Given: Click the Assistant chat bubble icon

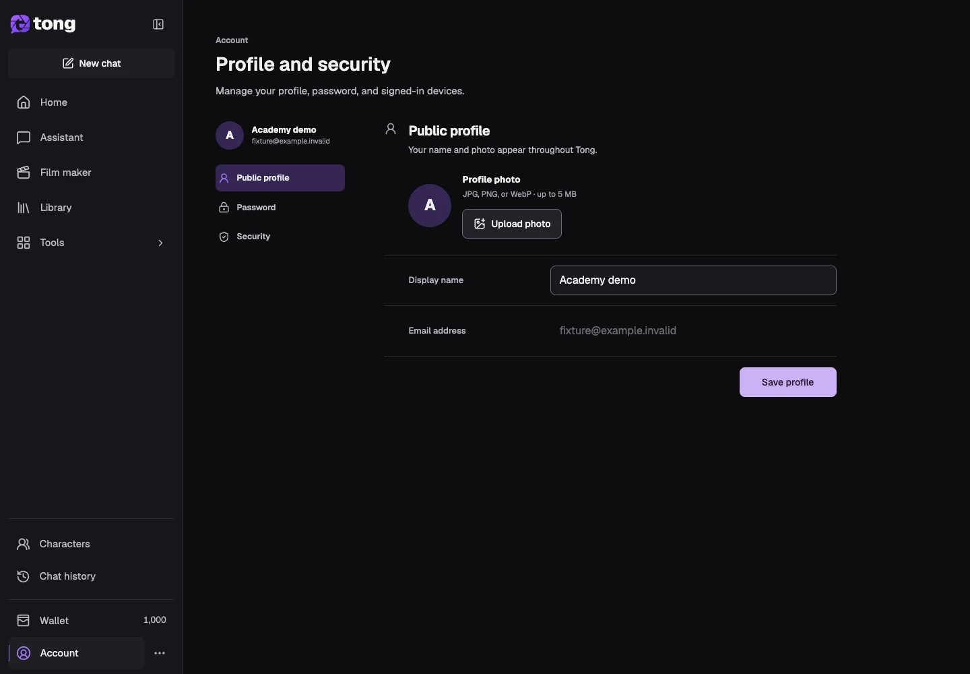Looking at the screenshot, I should pyautogui.click(x=24, y=137).
